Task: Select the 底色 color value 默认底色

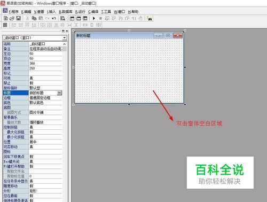Action: (x=45, y=103)
